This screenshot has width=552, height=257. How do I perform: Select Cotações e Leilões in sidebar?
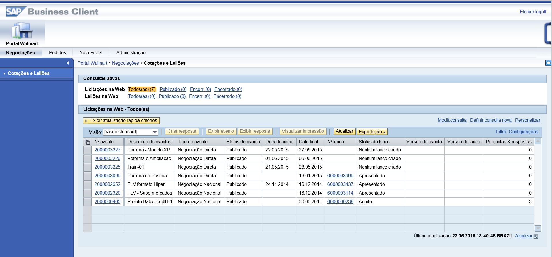pyautogui.click(x=29, y=73)
